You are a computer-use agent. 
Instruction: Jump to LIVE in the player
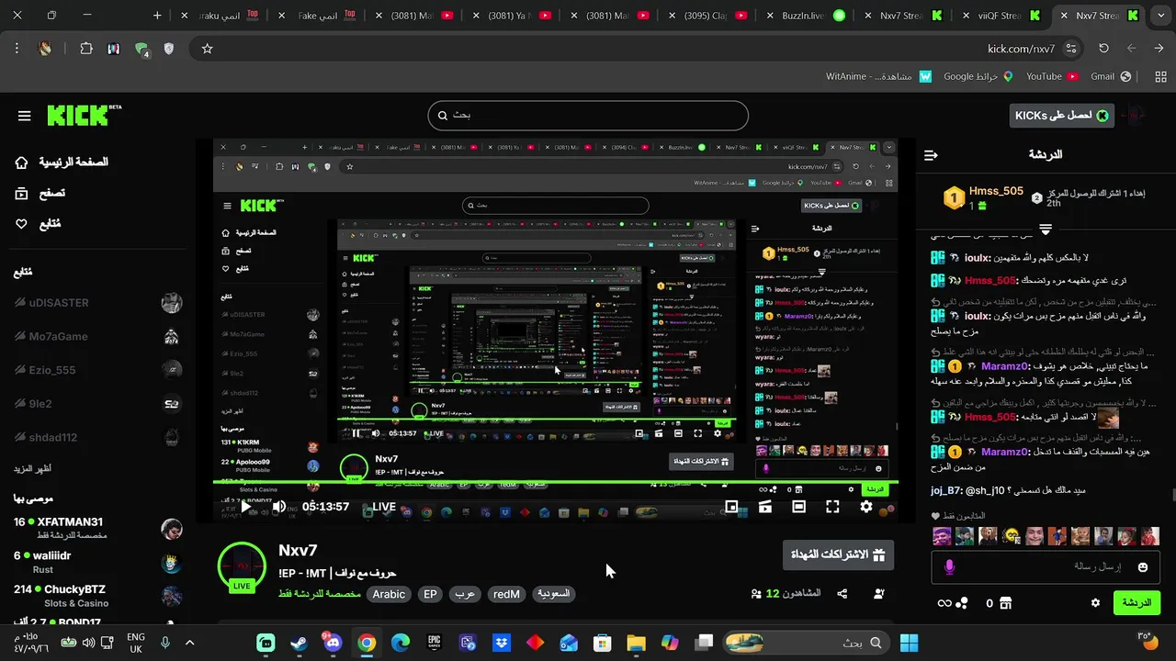[383, 507]
